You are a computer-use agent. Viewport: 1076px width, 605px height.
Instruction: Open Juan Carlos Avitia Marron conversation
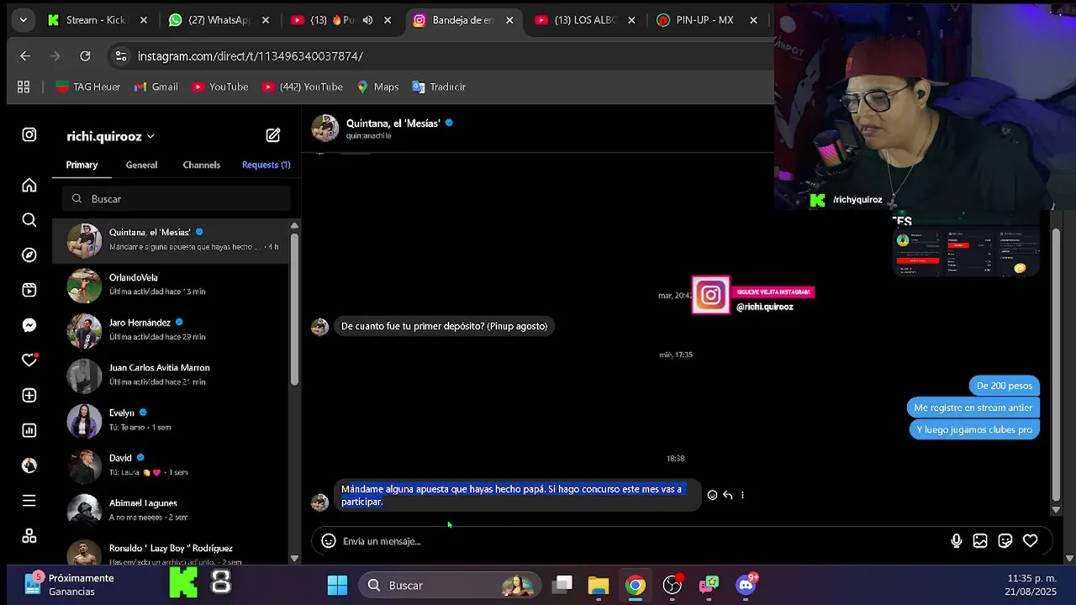[171, 376]
